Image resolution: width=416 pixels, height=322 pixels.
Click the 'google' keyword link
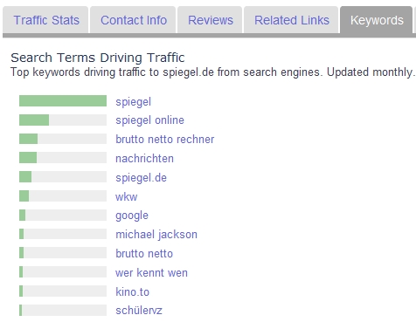(132, 216)
